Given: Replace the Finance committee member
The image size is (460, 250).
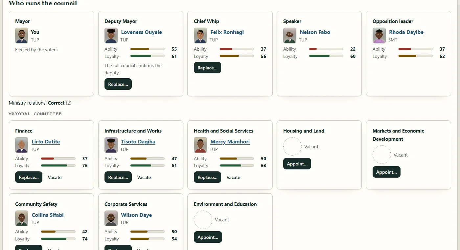Looking at the screenshot, I should pos(29,177).
